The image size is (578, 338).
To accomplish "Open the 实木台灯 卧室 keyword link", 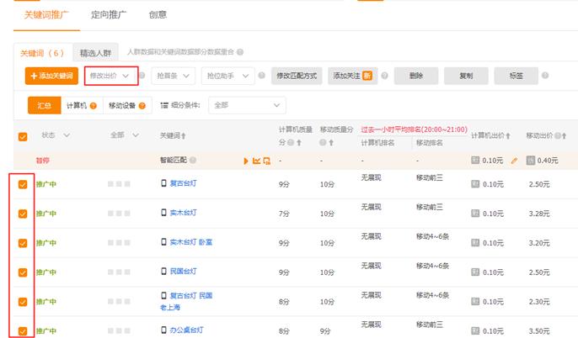I will (x=191, y=242).
